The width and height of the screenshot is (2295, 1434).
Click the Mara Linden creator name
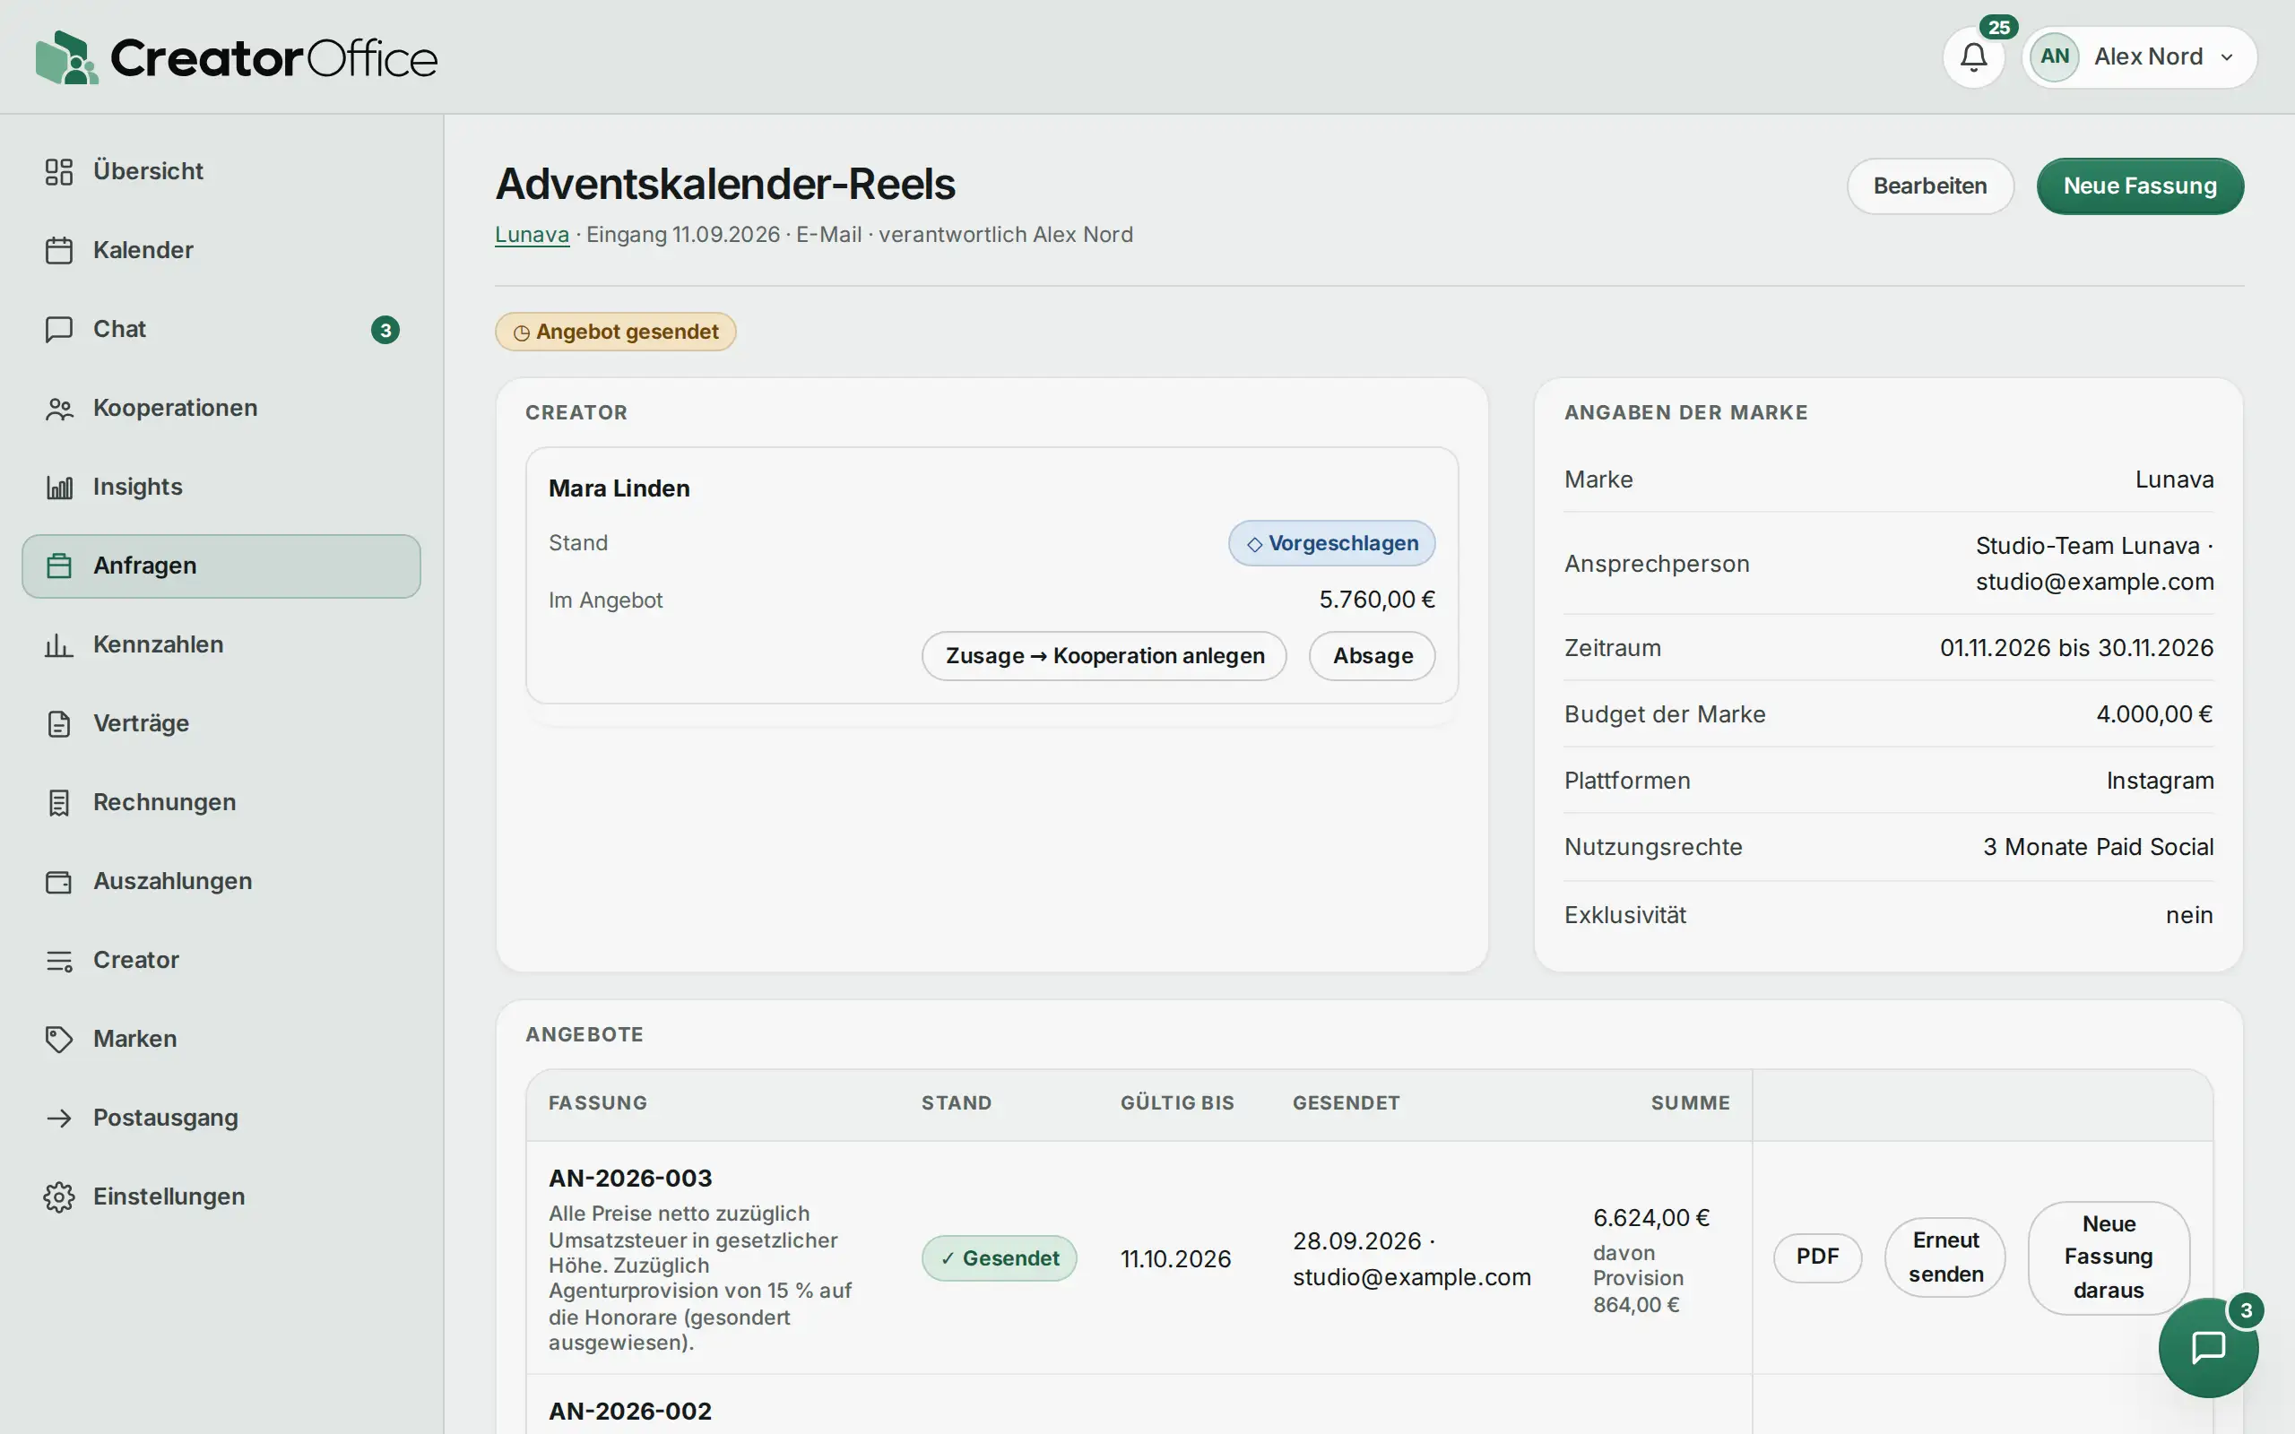click(x=619, y=488)
